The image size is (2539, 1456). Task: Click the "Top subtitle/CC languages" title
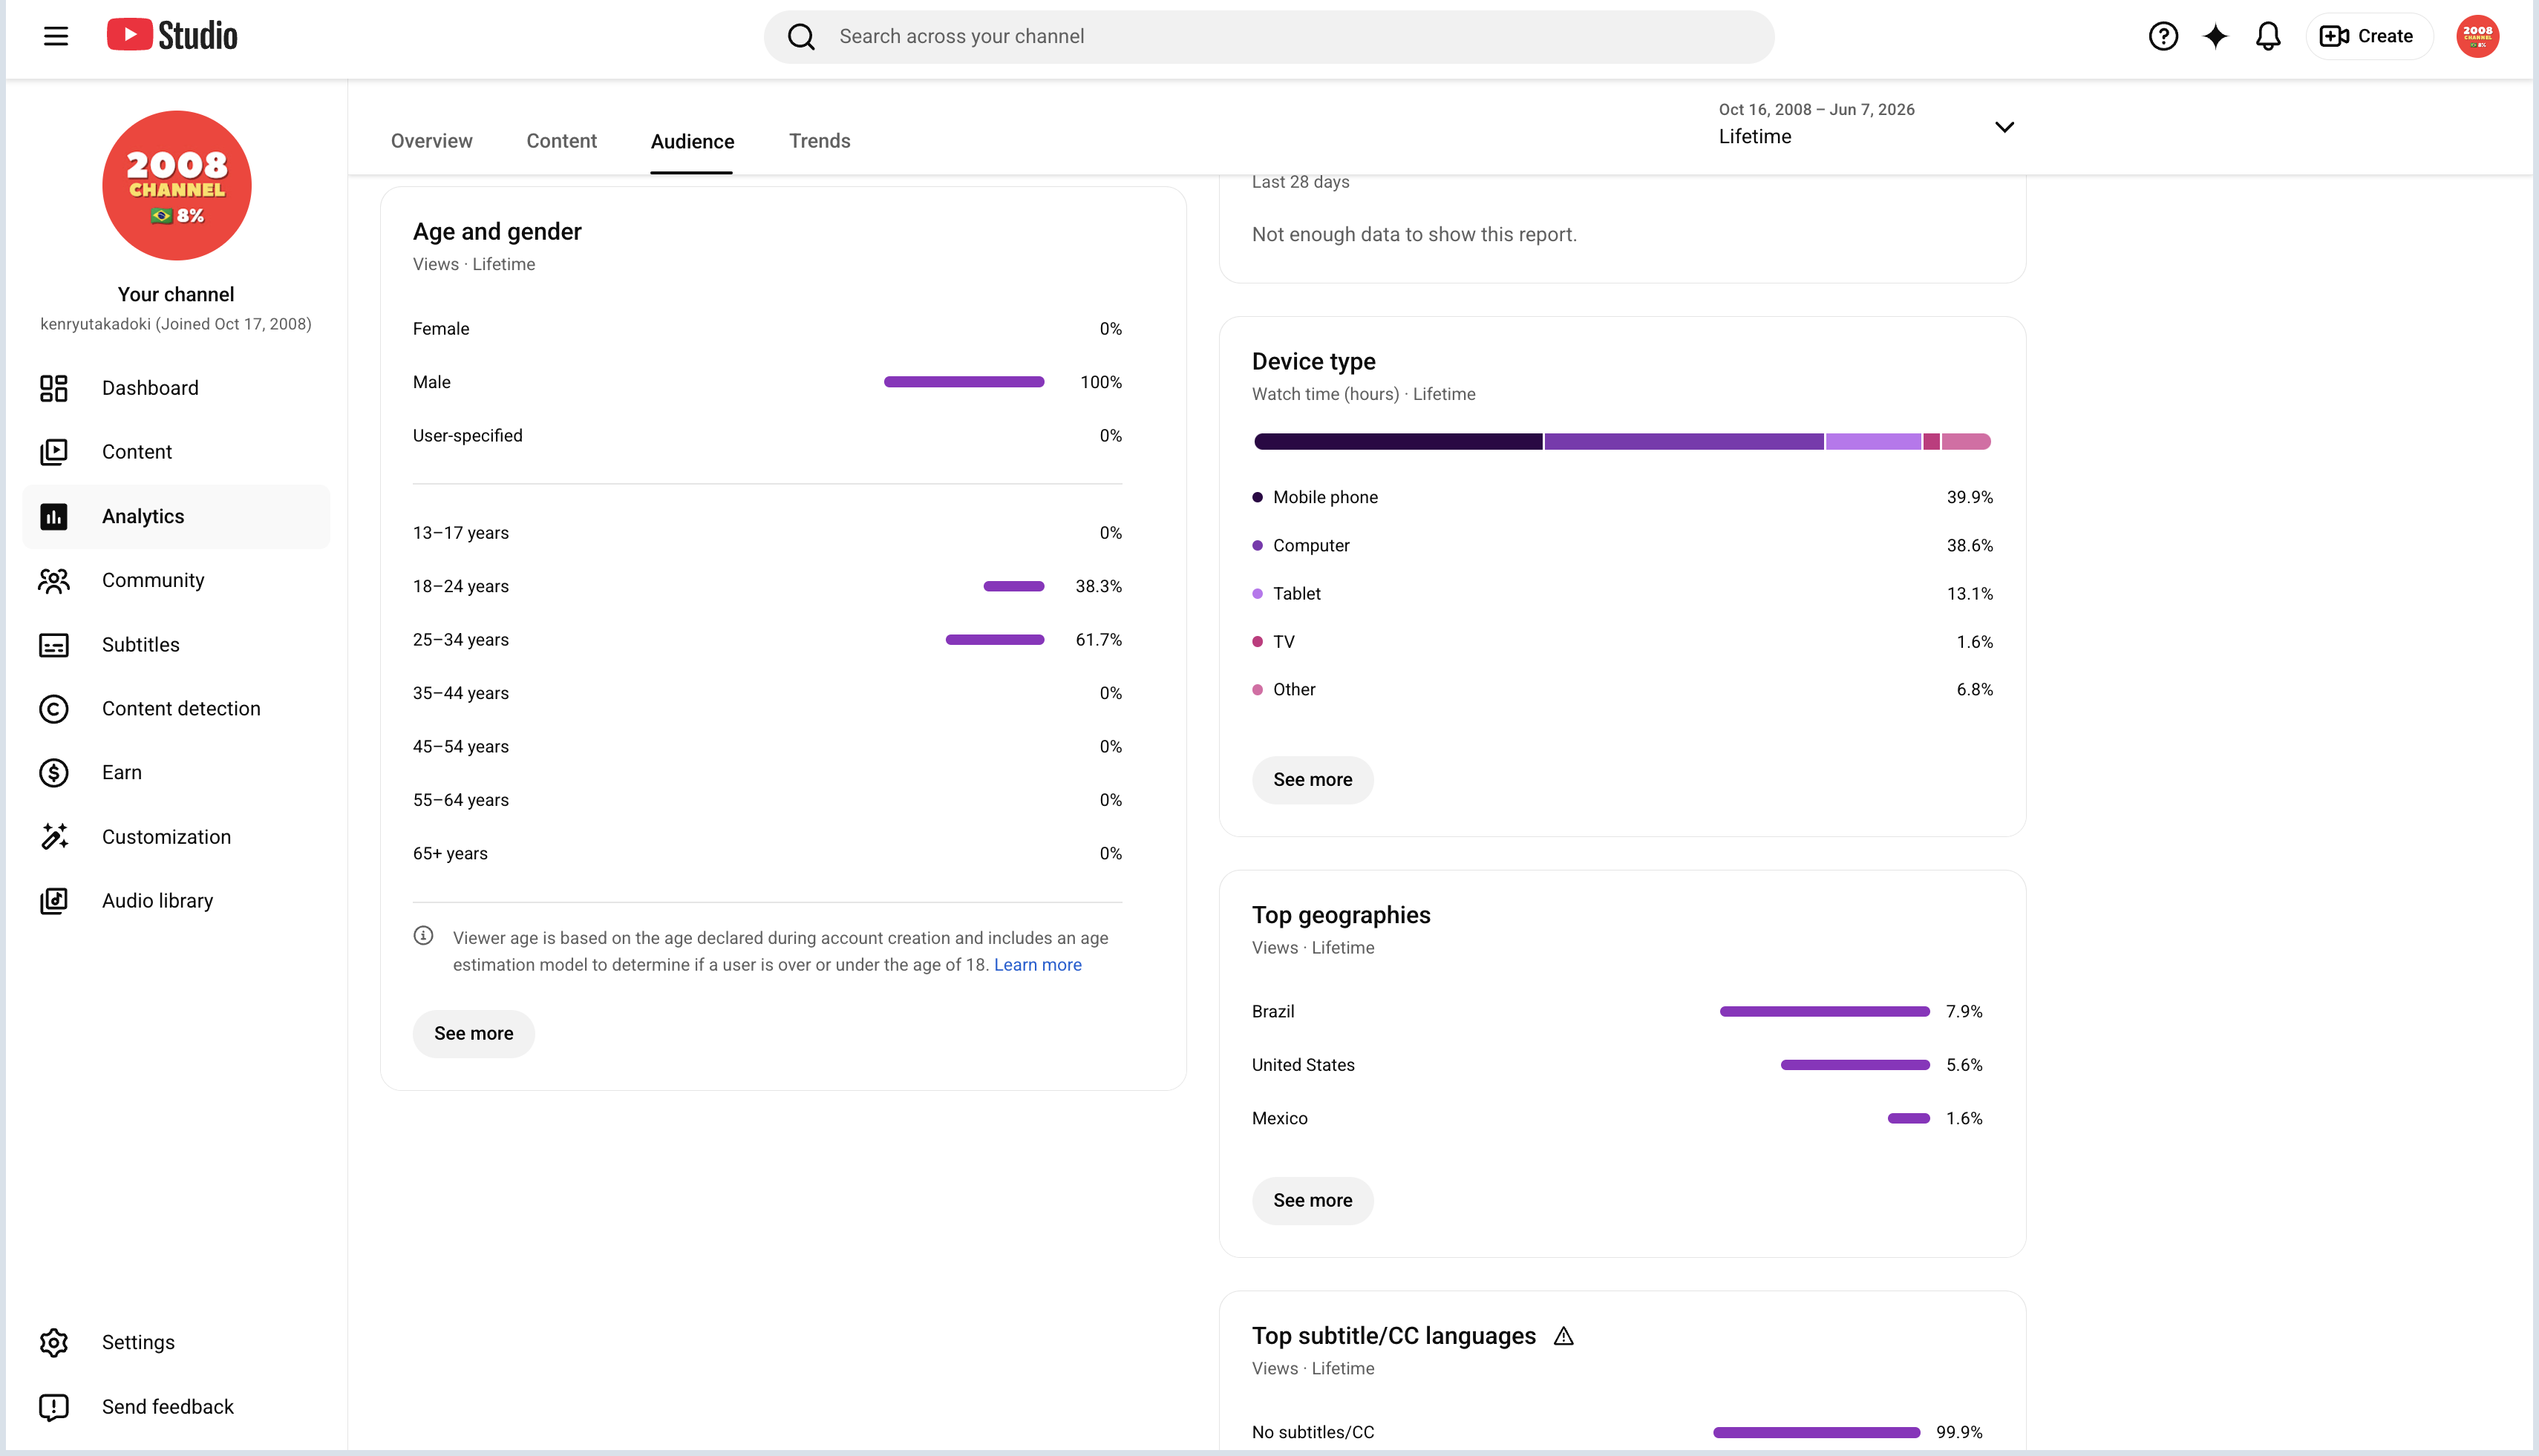(1393, 1337)
